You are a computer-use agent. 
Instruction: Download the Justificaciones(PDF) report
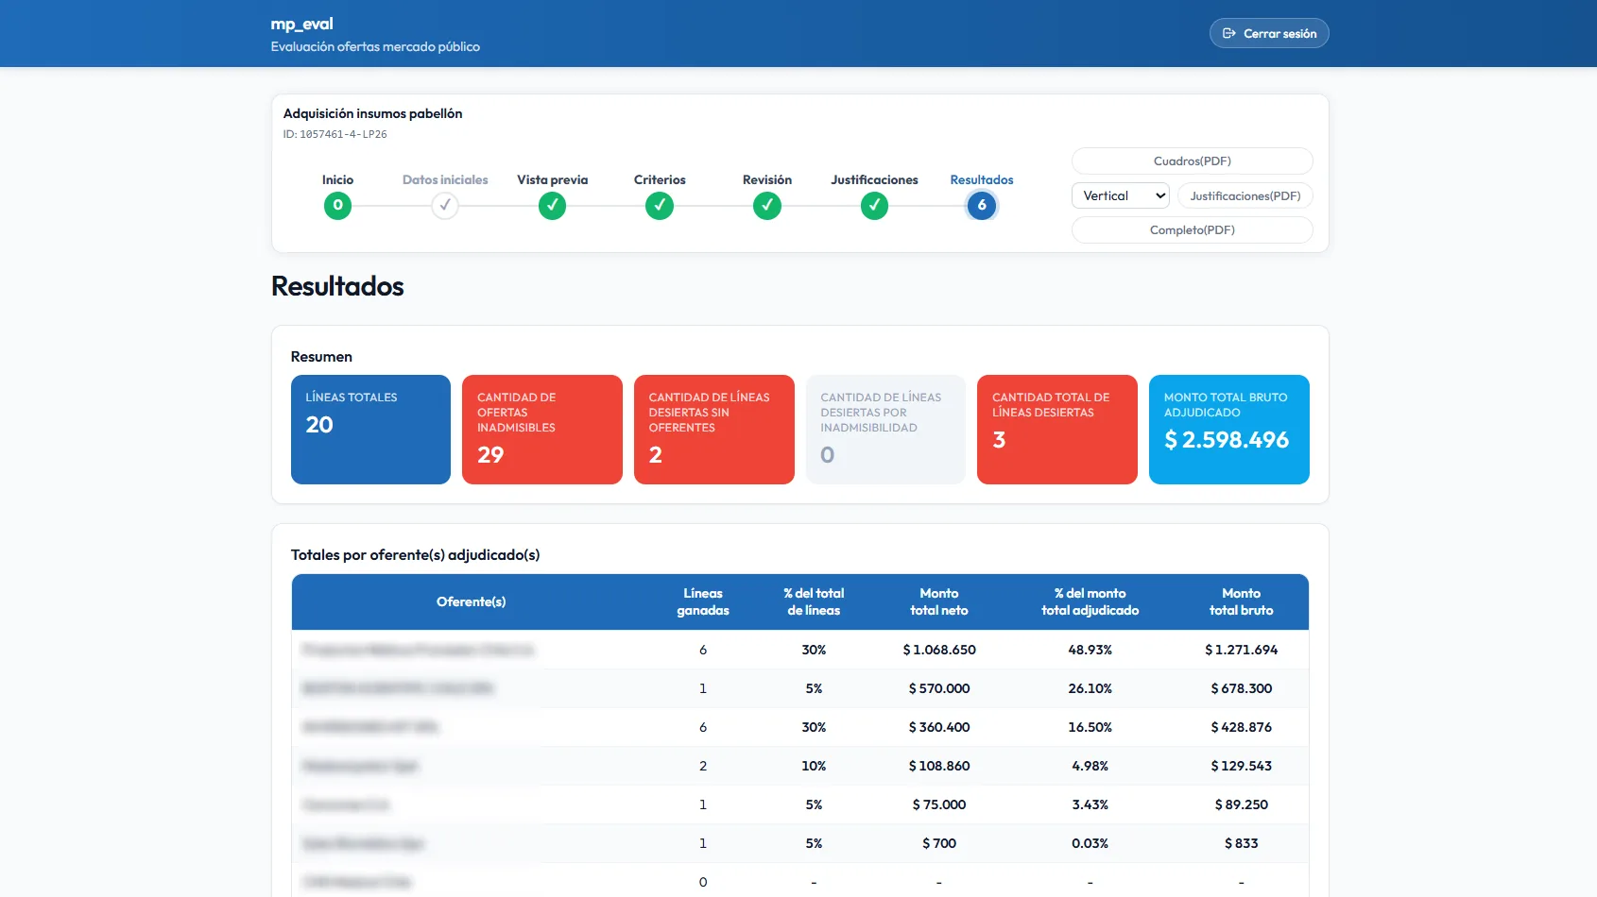click(x=1245, y=195)
